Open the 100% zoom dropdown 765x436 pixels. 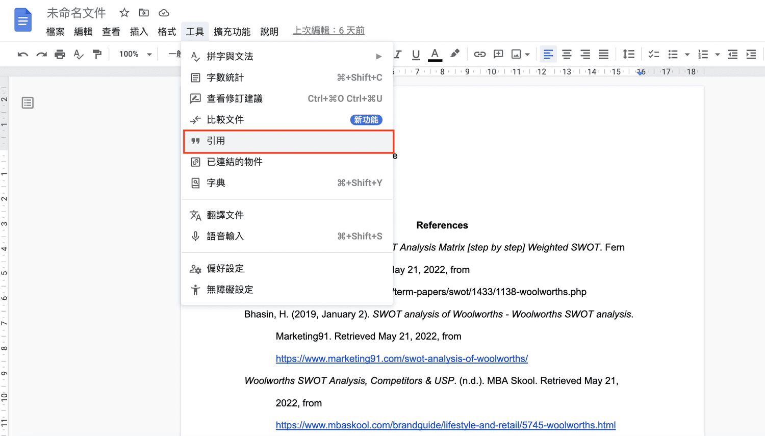click(x=135, y=54)
